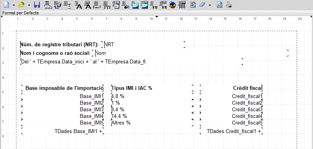313x149 pixels.
Task: Select header 'Crèdit fiscal'
Action: click(231, 88)
